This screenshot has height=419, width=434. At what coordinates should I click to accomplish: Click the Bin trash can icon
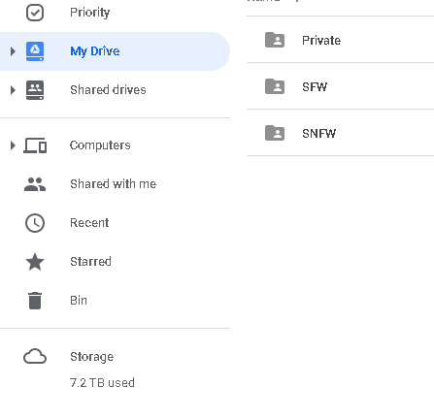pyautogui.click(x=35, y=301)
